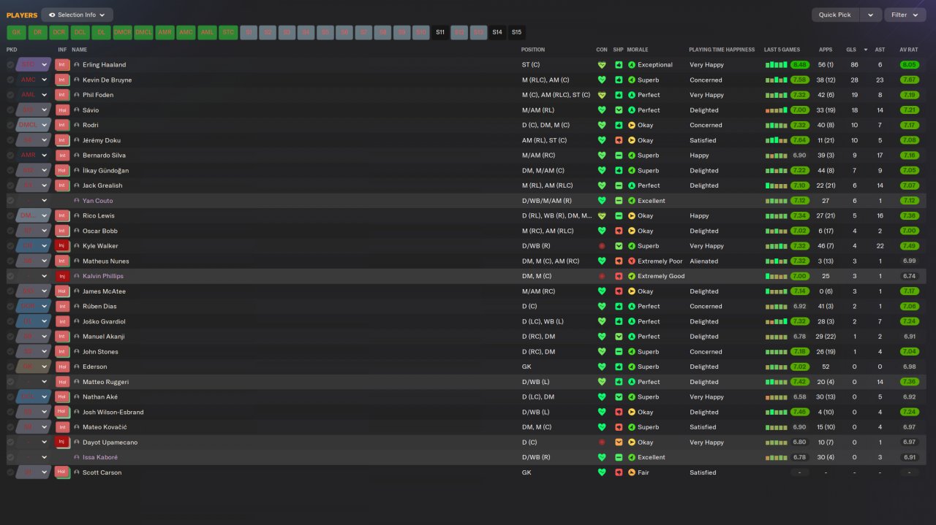
Task: Open Phil Foden's AML position dropdown
Action: (34, 95)
